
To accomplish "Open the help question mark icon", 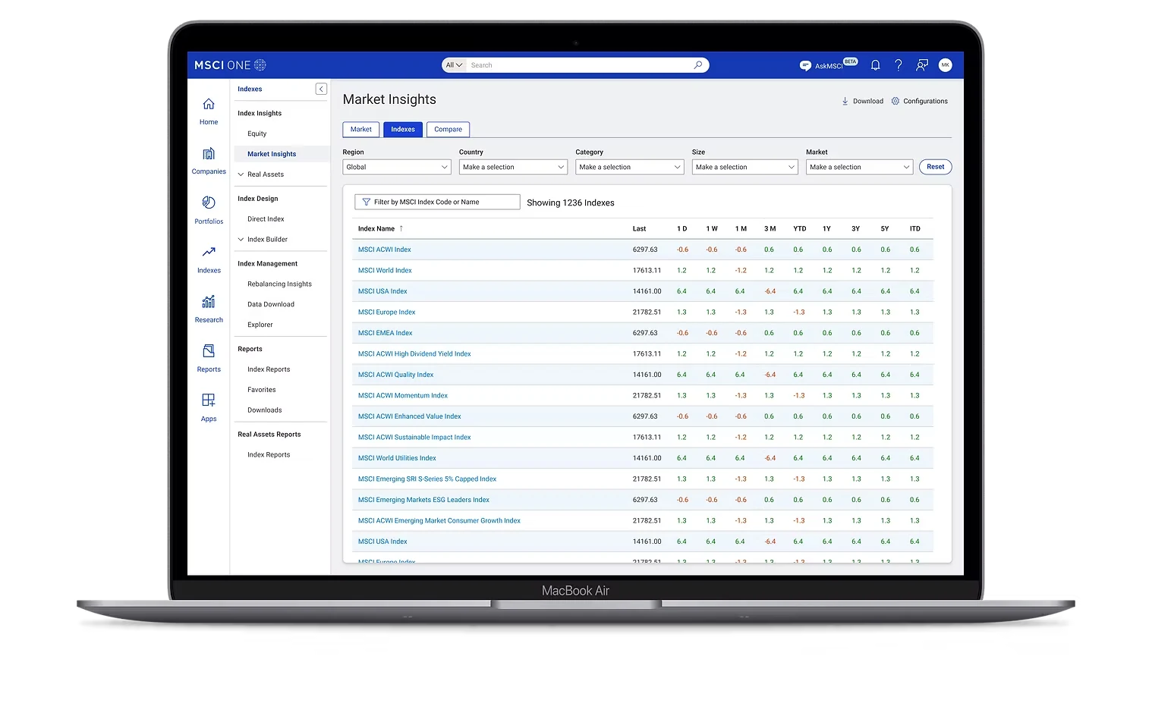I will click(899, 65).
